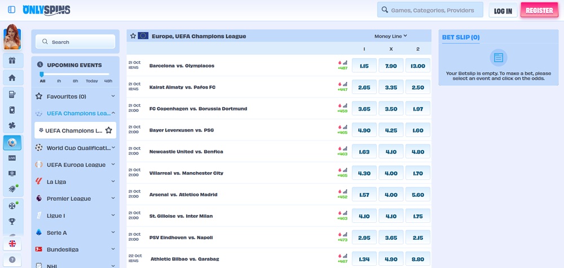The image size is (564, 268).
Task: Favourite the UEFA Champions L... sub-item star
Action: pos(109,130)
